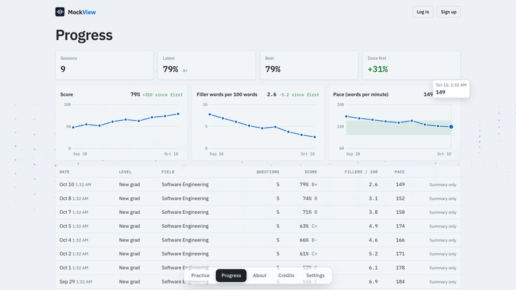
Task: Click the Progress page heading
Action: (x=84, y=35)
